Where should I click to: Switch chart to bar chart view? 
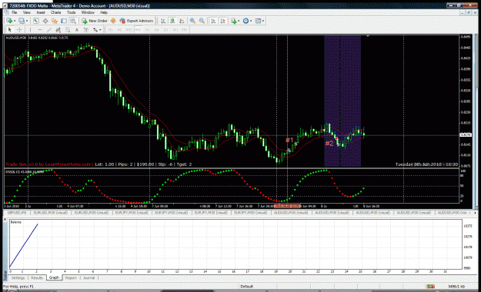[x=163, y=21]
